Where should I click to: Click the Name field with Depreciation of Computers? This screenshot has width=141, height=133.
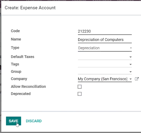(x=105, y=40)
